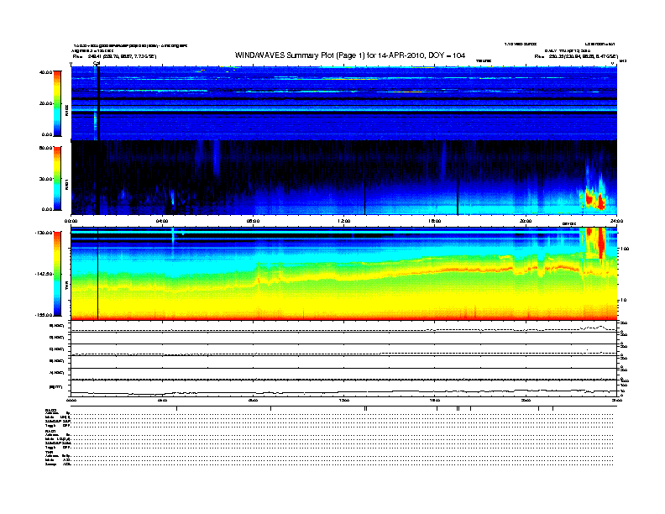
Task: Click the black gap line near 17:00 in RAD1
Action: point(458,195)
